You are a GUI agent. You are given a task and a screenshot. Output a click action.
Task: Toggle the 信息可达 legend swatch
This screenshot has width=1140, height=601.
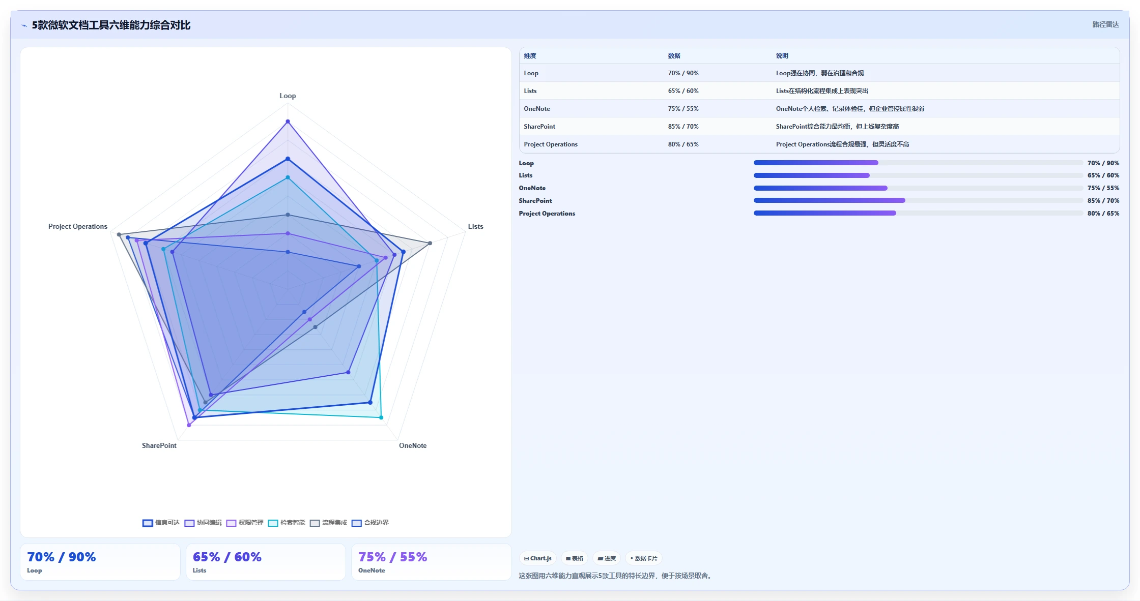[x=148, y=523]
